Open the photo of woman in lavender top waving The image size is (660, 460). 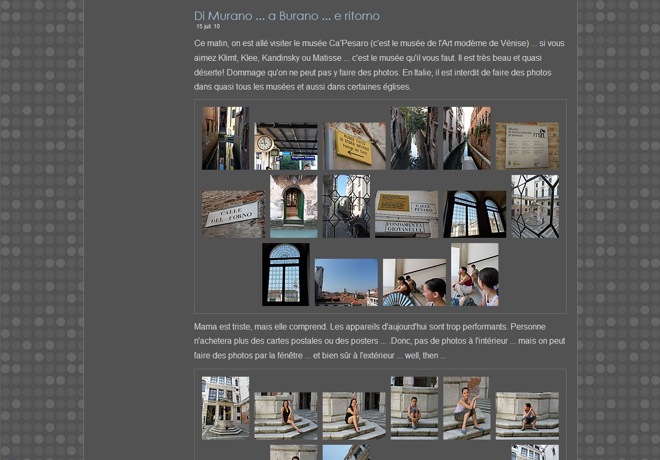tap(467, 408)
